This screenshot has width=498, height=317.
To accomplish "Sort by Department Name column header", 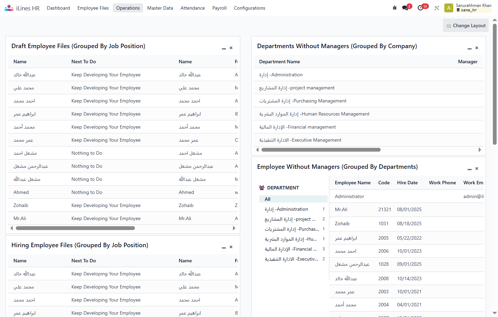I will click(x=279, y=62).
